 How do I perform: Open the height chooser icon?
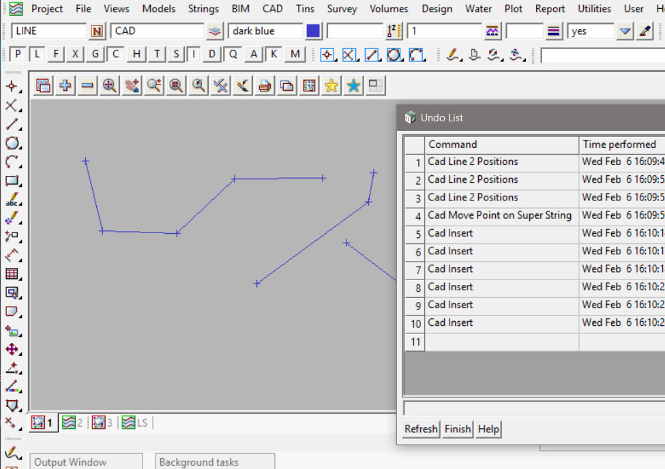[394, 31]
